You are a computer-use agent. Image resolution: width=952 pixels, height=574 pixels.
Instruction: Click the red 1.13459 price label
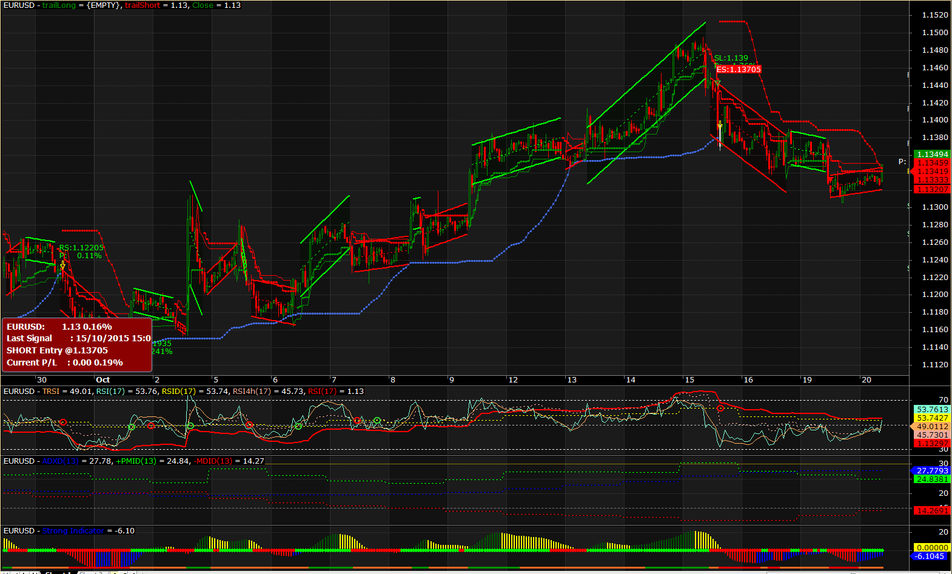point(933,163)
